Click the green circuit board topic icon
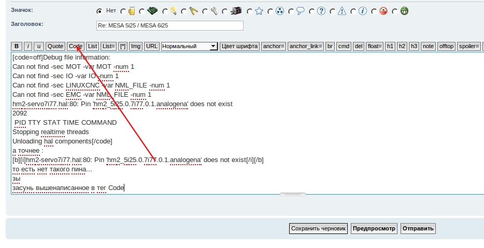The image size is (484, 248). click(x=152, y=11)
